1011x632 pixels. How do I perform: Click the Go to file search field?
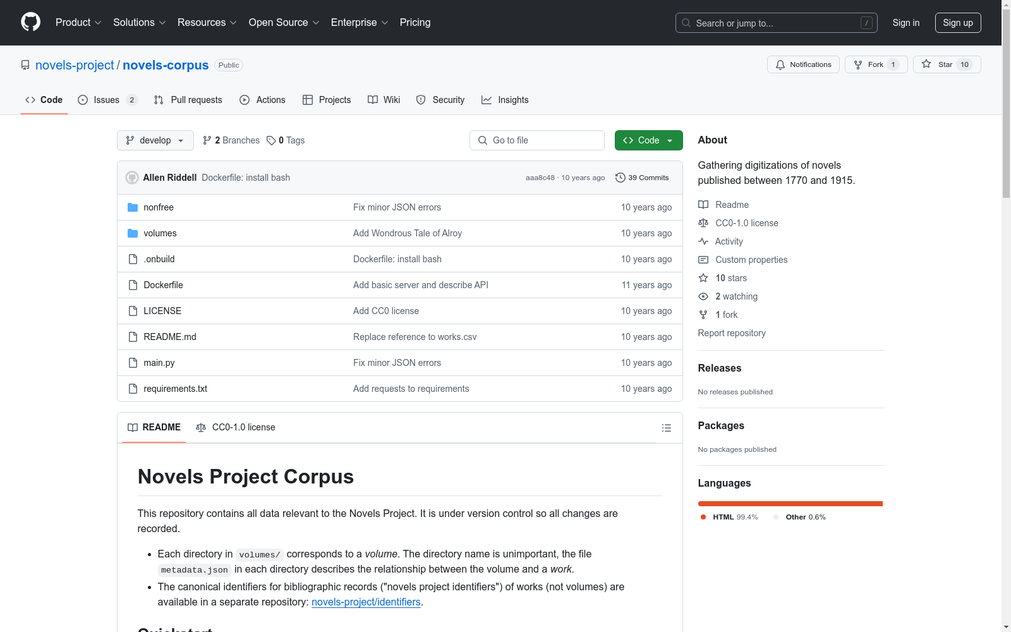[x=537, y=140]
